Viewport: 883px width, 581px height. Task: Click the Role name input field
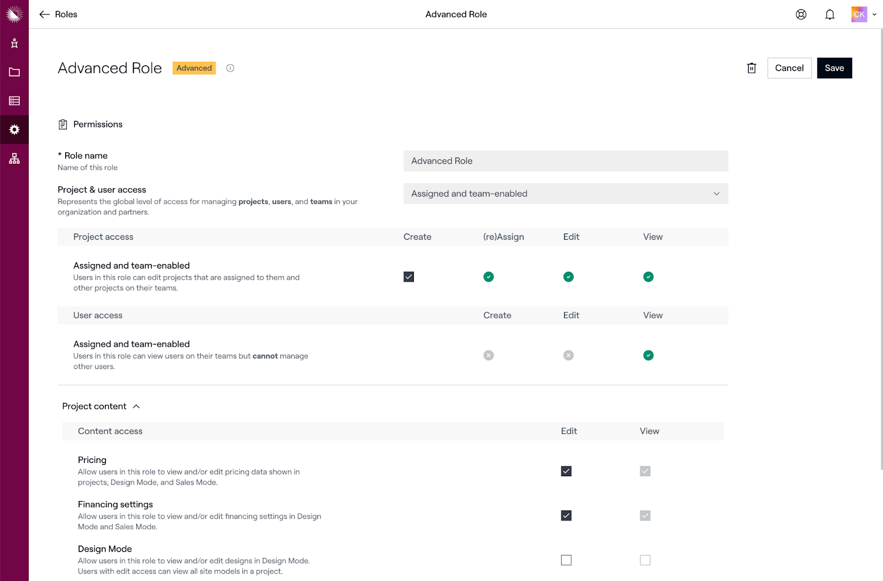pos(566,160)
